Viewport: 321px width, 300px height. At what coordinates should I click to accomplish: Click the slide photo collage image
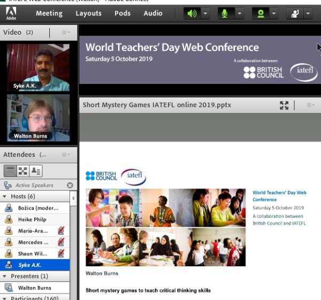tap(166, 227)
